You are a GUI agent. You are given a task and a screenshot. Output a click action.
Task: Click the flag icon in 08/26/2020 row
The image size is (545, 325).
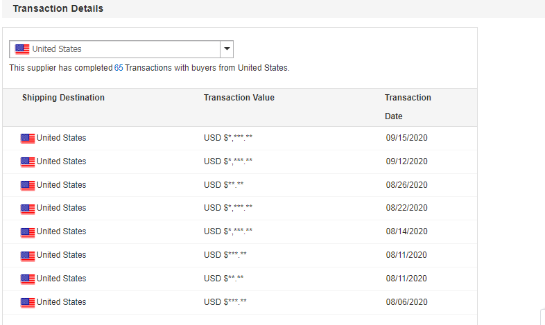tap(28, 186)
